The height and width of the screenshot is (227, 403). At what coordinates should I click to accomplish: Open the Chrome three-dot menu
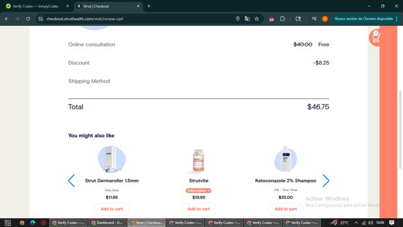(397, 19)
